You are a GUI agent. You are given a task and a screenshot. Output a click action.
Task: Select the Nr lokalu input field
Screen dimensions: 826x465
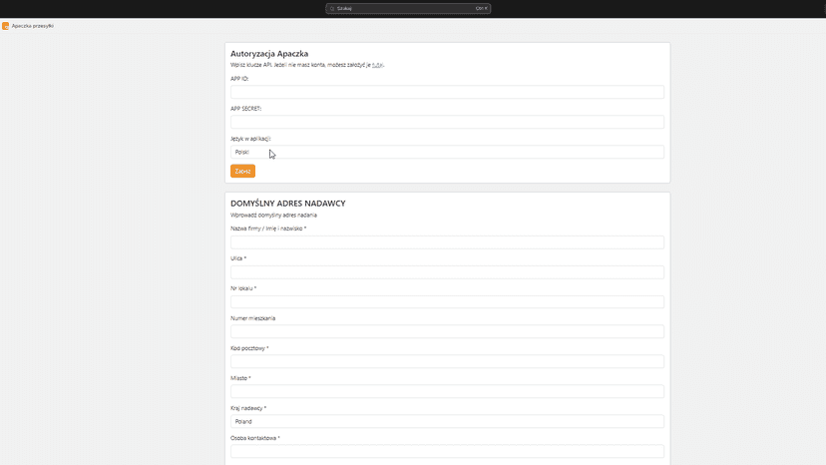[x=447, y=301]
